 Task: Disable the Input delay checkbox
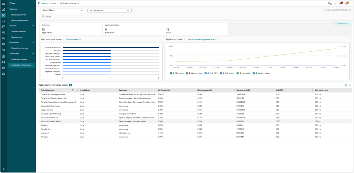[237, 73]
